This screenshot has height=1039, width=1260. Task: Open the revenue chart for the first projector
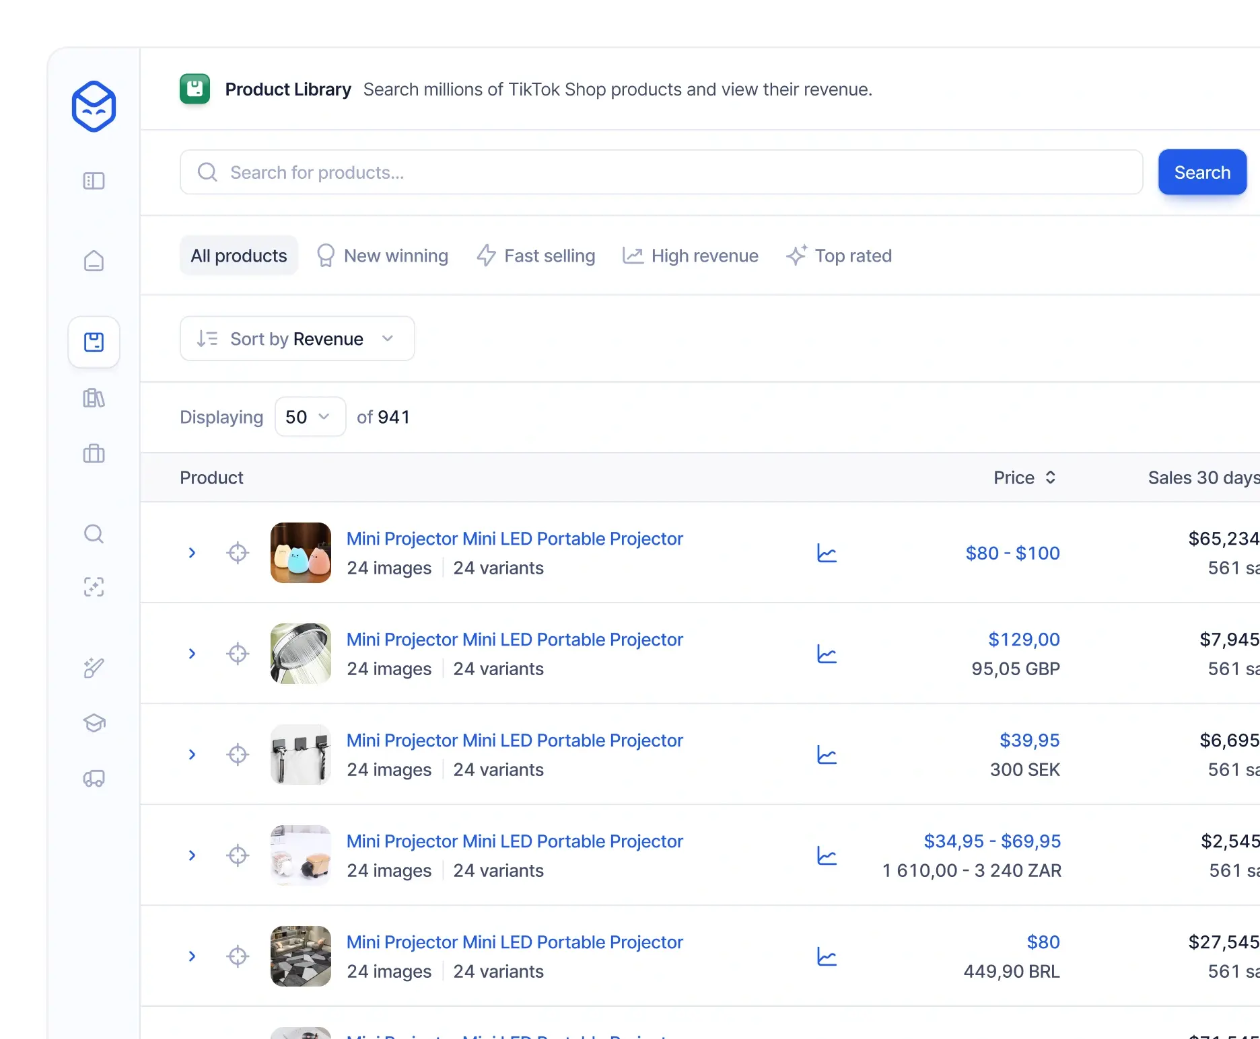pos(826,553)
